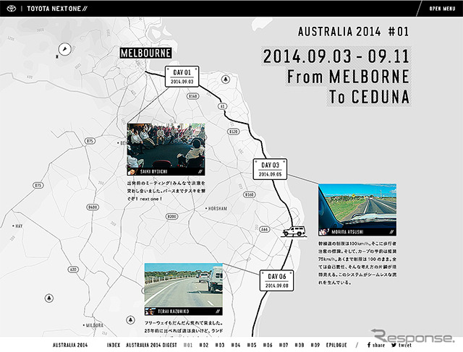Click the B200 road shield
Screen dimensions: 463x352
(x=171, y=217)
